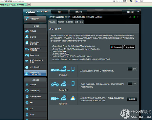Open the WAN globe icon
This screenshot has height=120, width=152.
coord(27,96)
